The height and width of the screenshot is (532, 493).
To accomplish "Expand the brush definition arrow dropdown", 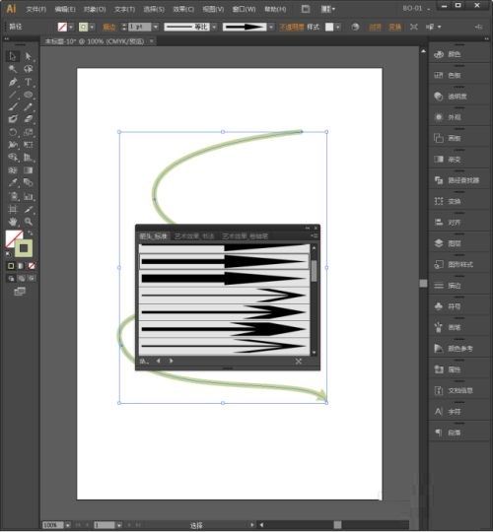I will (271, 27).
